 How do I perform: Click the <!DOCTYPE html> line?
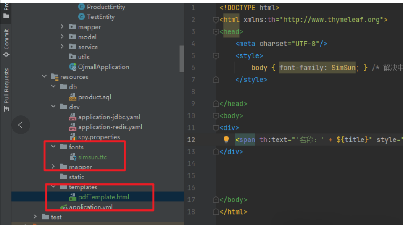tap(249, 8)
